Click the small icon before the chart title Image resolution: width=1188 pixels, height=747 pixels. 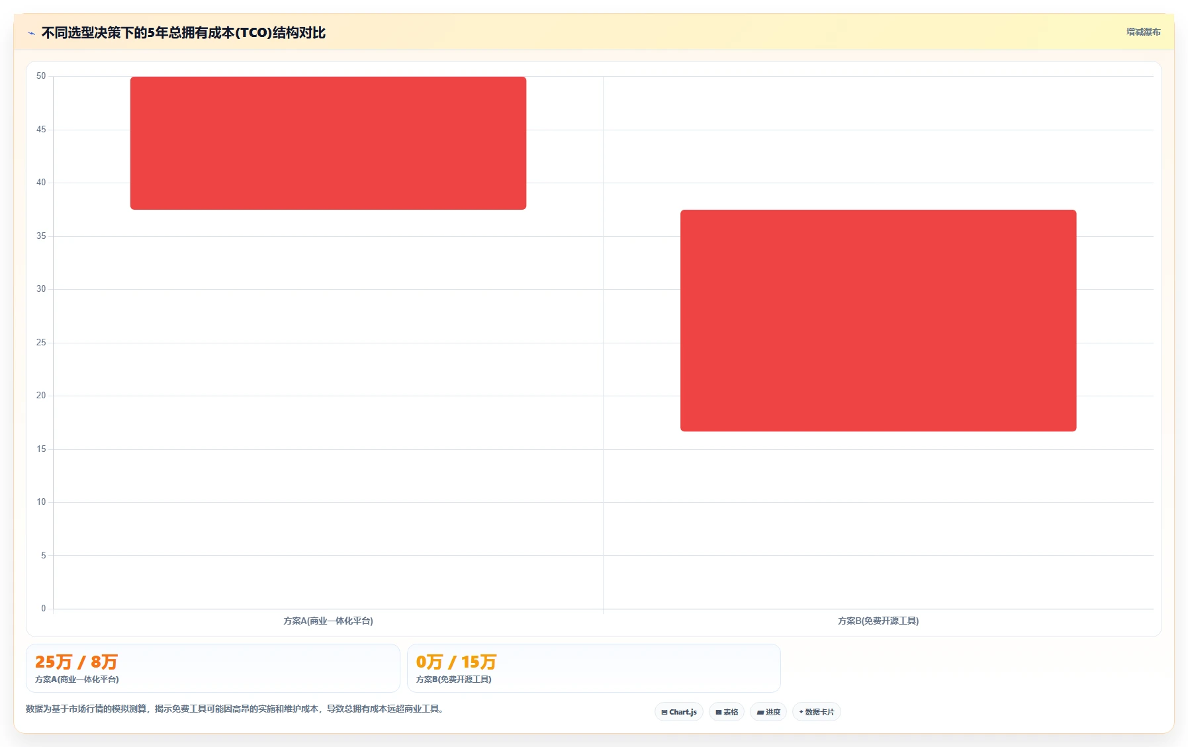(x=31, y=33)
